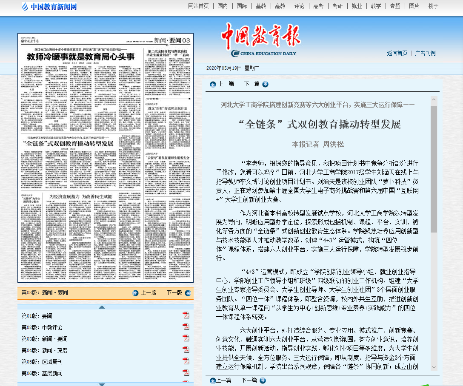Open 就业 navigation item
This screenshot has width=463, height=386.
[x=357, y=6]
